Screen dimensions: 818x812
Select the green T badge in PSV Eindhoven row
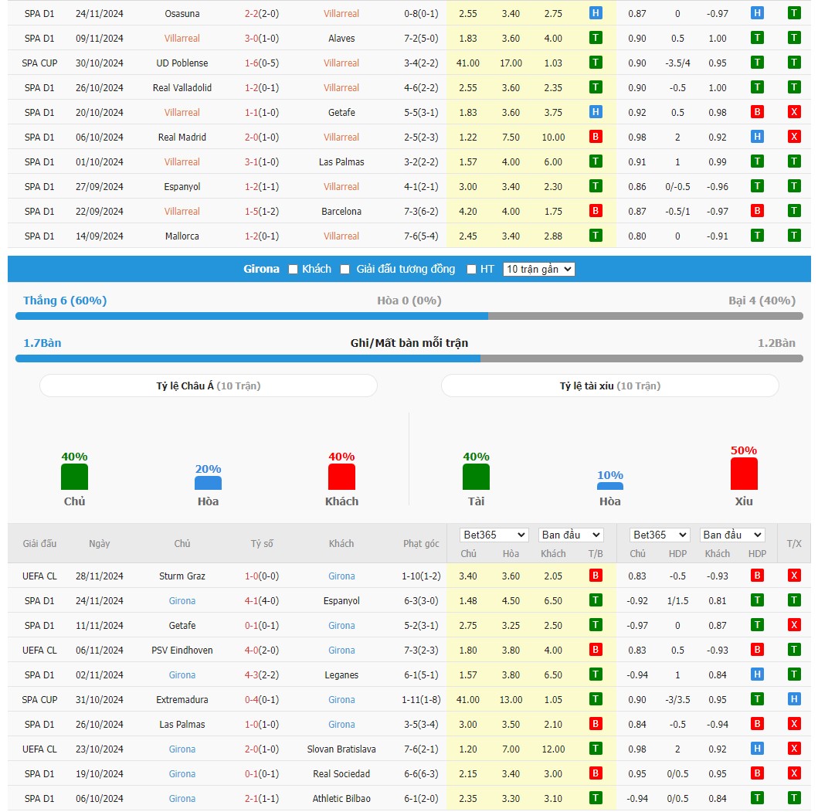pyautogui.click(x=794, y=650)
